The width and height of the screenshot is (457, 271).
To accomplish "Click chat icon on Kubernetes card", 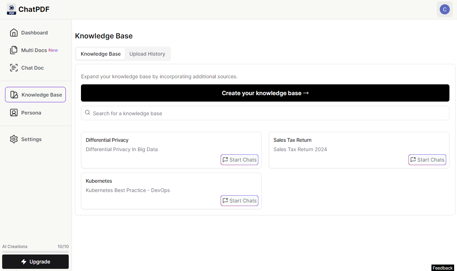I will 225,201.
